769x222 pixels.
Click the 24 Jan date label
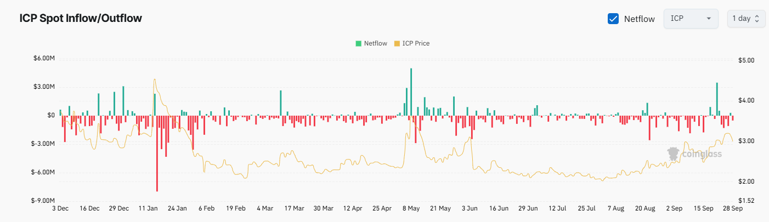pos(177,209)
